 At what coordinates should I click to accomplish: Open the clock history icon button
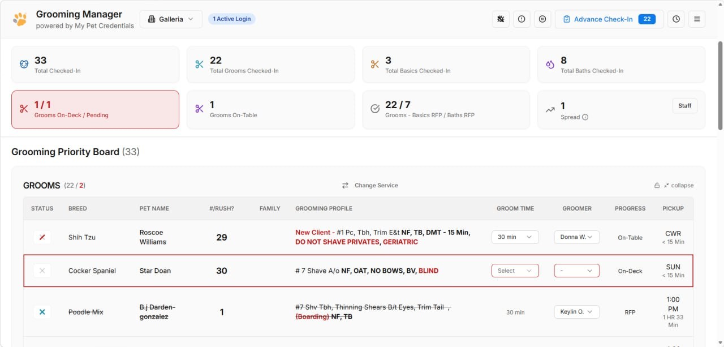[676, 19]
